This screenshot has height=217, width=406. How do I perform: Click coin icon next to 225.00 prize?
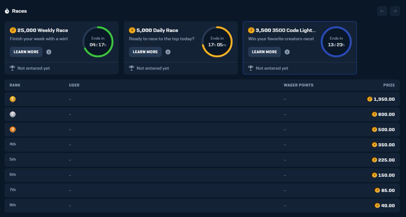point(374,160)
